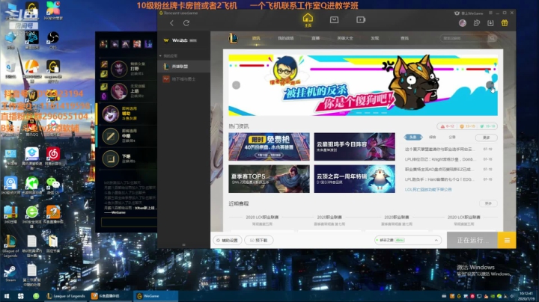This screenshot has width=539, height=302.
Task: Select the 资讯 tab
Action: (x=256, y=38)
